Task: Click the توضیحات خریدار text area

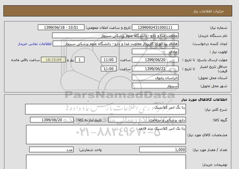Action: [106, 162]
